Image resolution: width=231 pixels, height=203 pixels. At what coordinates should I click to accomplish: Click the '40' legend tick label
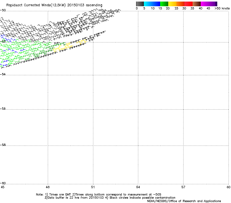coord(200,8)
